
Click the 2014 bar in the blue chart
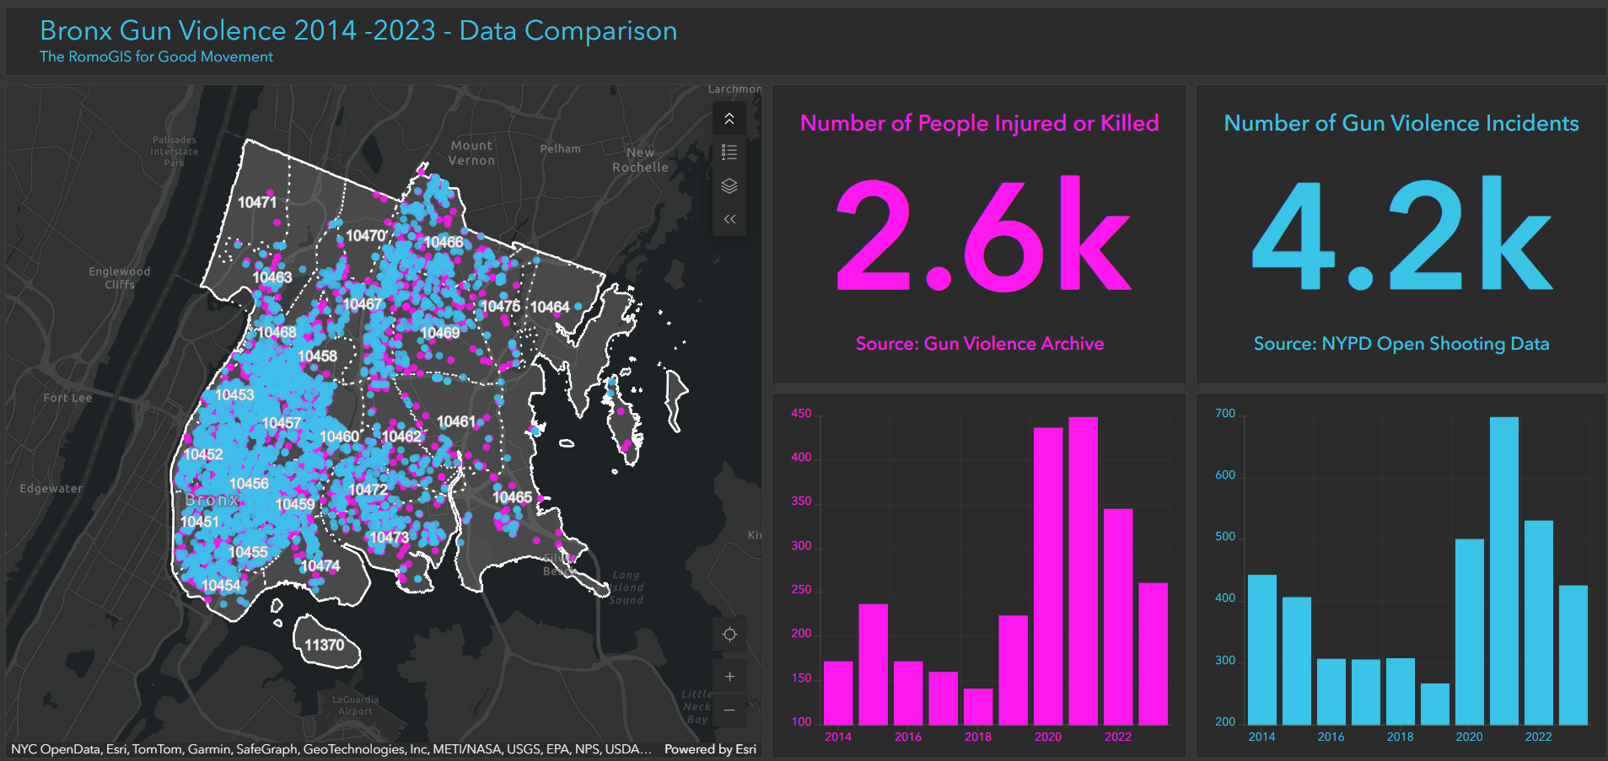(x=1261, y=649)
